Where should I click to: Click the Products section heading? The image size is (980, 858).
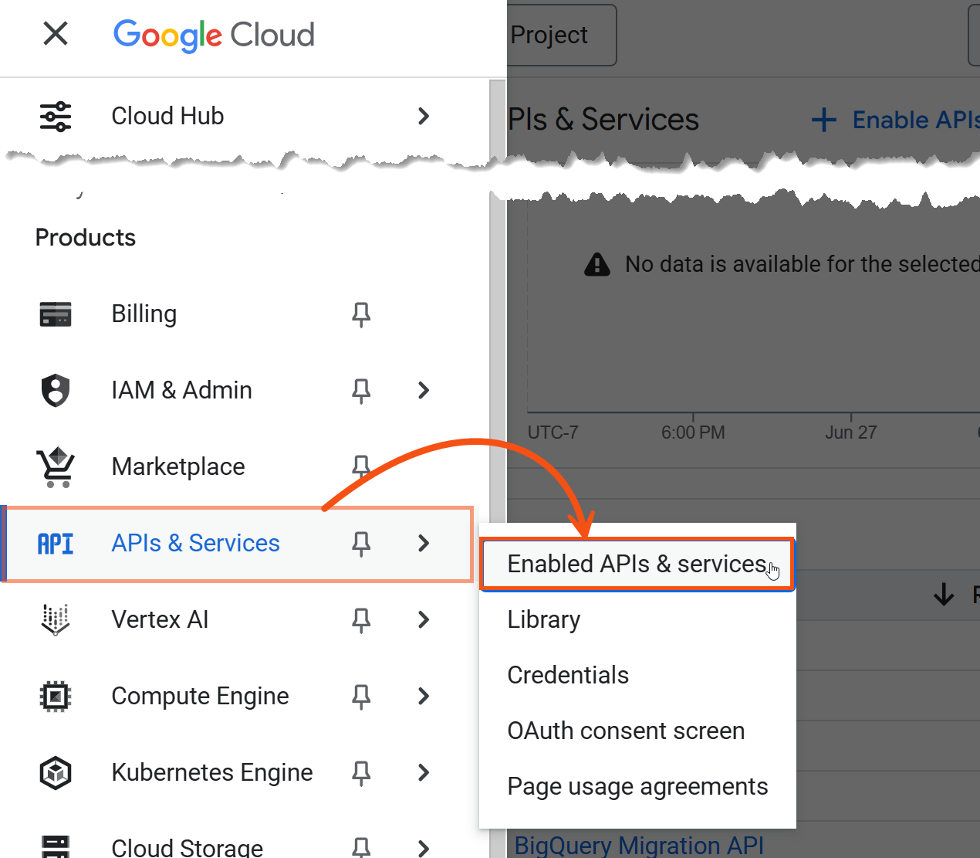click(x=86, y=237)
